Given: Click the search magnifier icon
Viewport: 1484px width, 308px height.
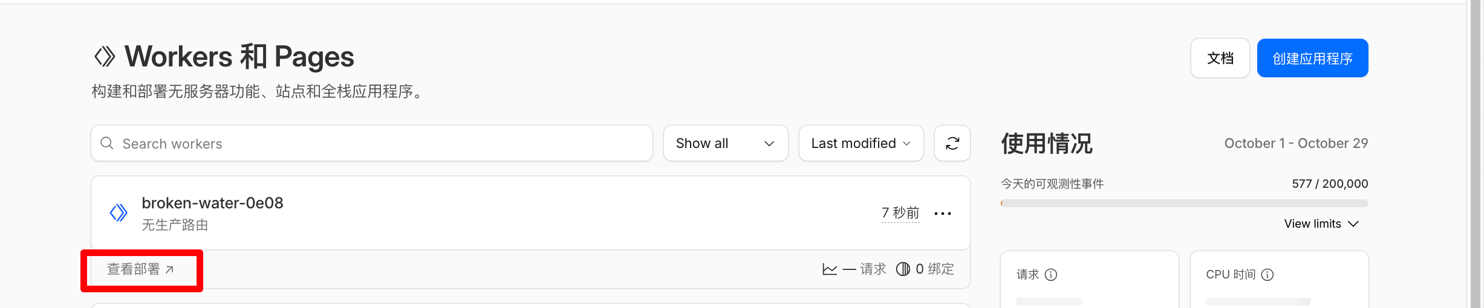Looking at the screenshot, I should [107, 143].
